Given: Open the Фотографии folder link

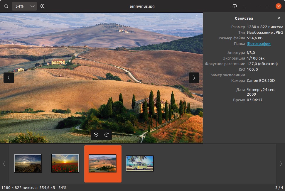Looking at the screenshot, I should pyautogui.click(x=259, y=44).
